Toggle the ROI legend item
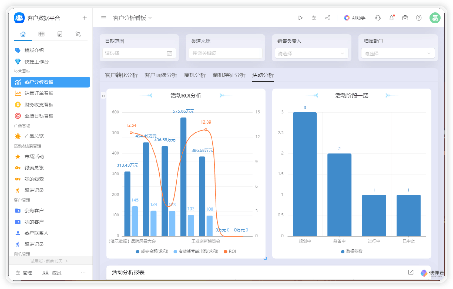The height and width of the screenshot is (289, 453). [230, 251]
